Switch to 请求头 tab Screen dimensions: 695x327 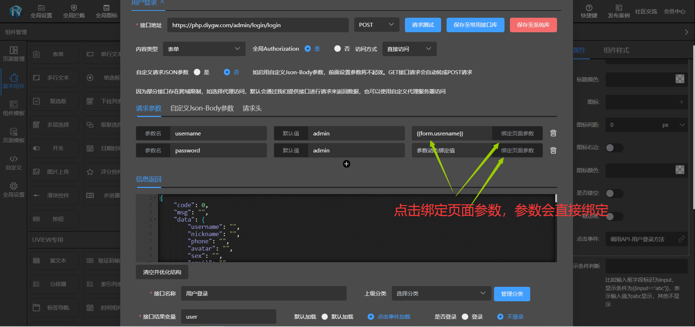coord(252,108)
